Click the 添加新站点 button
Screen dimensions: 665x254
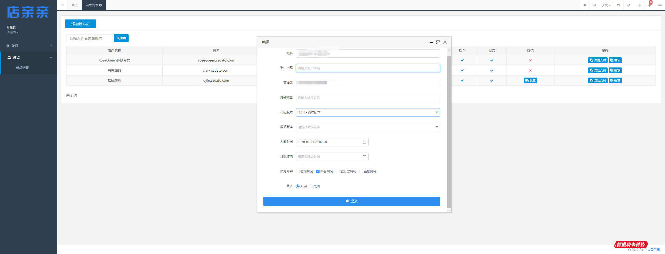coord(81,24)
